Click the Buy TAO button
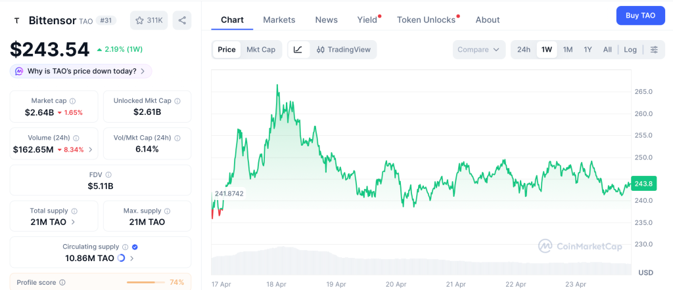Screen dimensions: 673x290 (x=640, y=15)
